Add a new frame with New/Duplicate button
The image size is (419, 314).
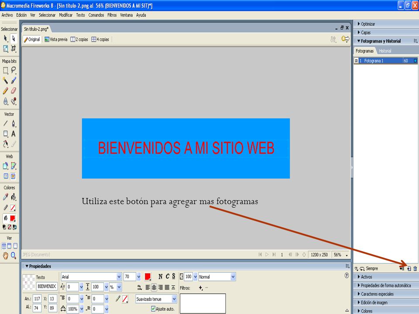point(409,269)
